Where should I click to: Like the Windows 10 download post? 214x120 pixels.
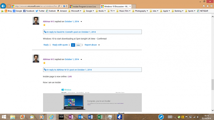[78, 45]
